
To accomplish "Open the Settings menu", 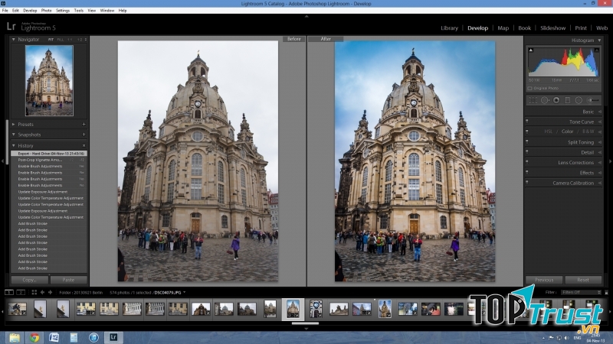I will pyautogui.click(x=63, y=11).
